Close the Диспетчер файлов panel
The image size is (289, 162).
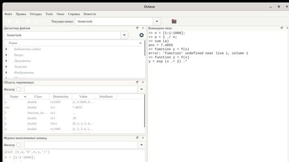click(143, 28)
